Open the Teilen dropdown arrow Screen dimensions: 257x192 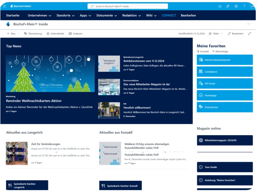coord(222,34)
